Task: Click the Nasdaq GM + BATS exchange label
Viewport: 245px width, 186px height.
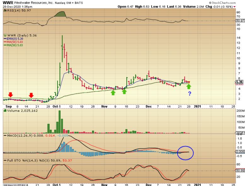Action: click(69, 3)
